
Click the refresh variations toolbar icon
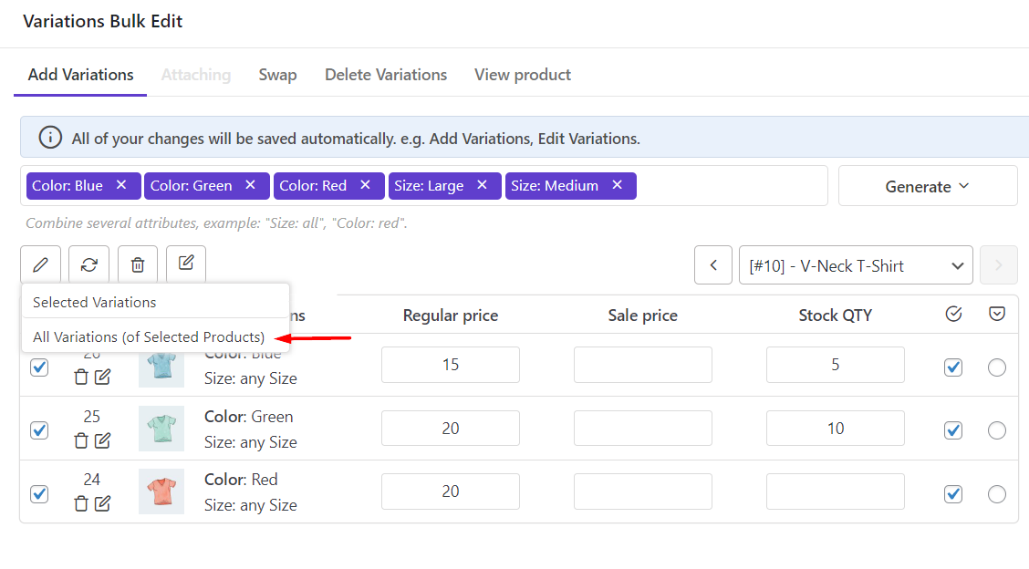88,264
